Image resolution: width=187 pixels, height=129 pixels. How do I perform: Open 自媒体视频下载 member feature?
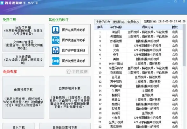coord(70,98)
